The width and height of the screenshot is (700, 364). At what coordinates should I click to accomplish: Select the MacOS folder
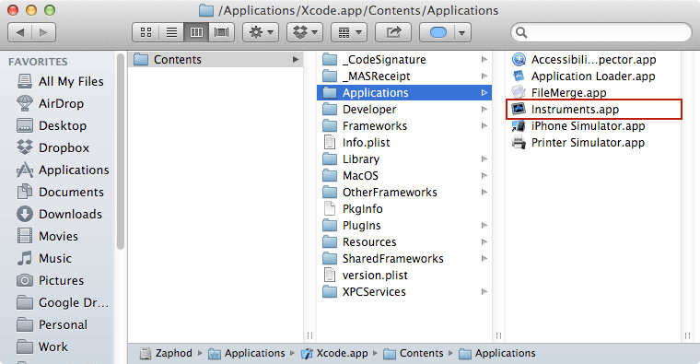(404, 175)
